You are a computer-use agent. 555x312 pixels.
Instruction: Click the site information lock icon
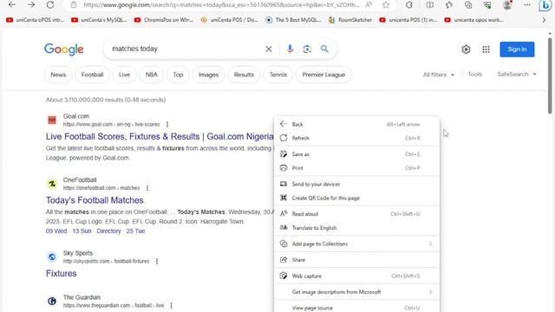[73, 5]
